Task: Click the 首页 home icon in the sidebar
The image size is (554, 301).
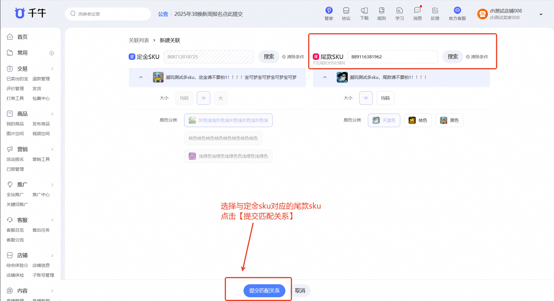Action: pos(10,37)
